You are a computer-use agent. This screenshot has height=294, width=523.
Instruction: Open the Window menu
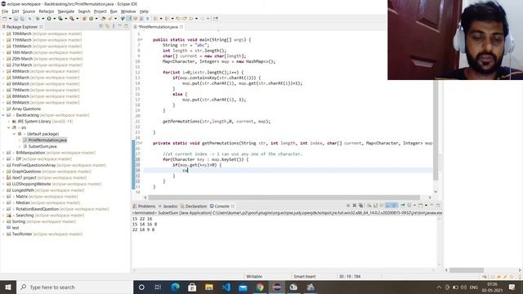click(x=128, y=11)
